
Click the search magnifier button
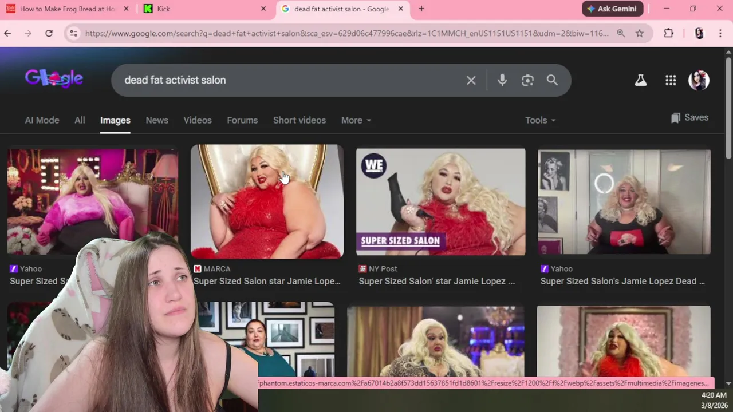(x=552, y=80)
